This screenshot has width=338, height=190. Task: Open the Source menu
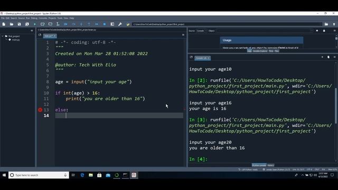click(21, 18)
